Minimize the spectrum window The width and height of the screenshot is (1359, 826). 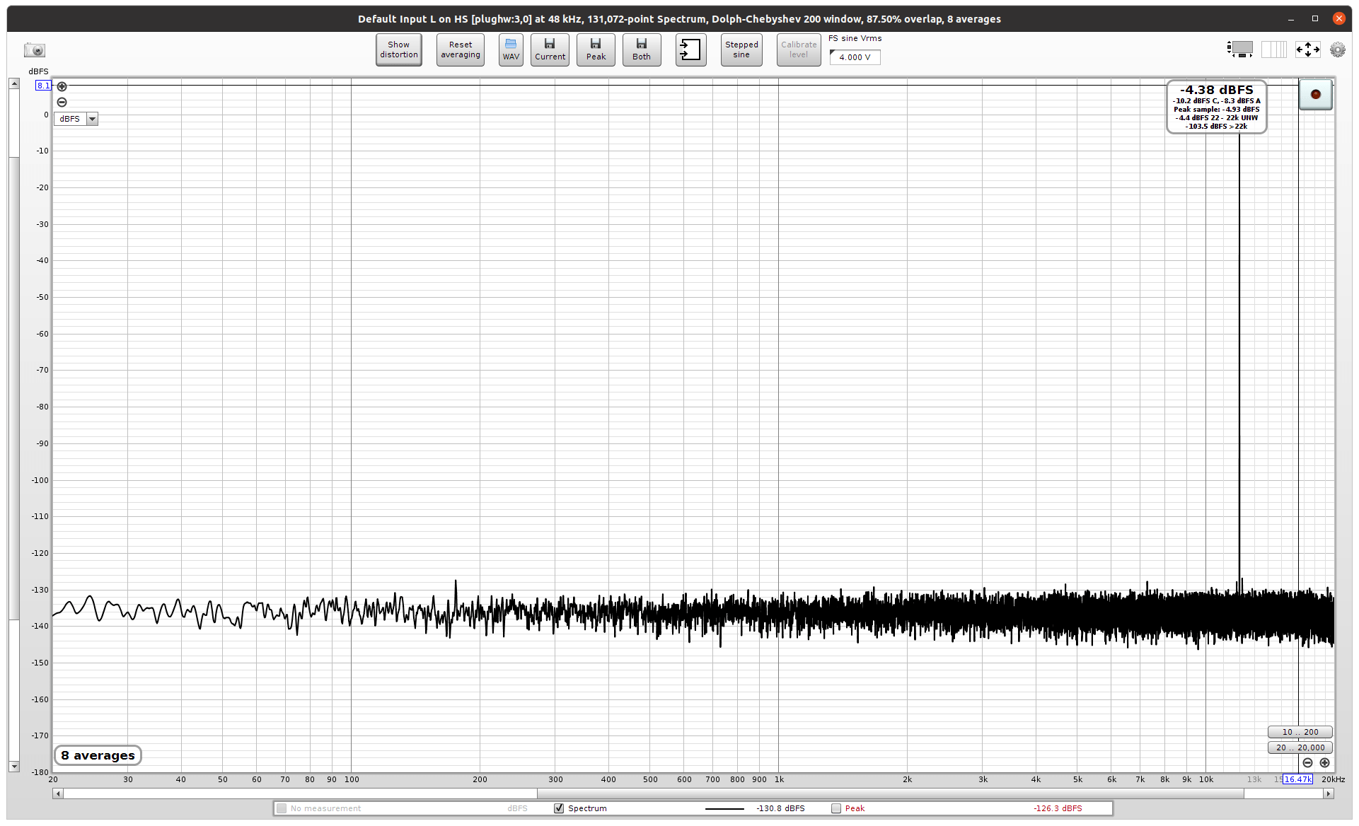click(x=1291, y=19)
